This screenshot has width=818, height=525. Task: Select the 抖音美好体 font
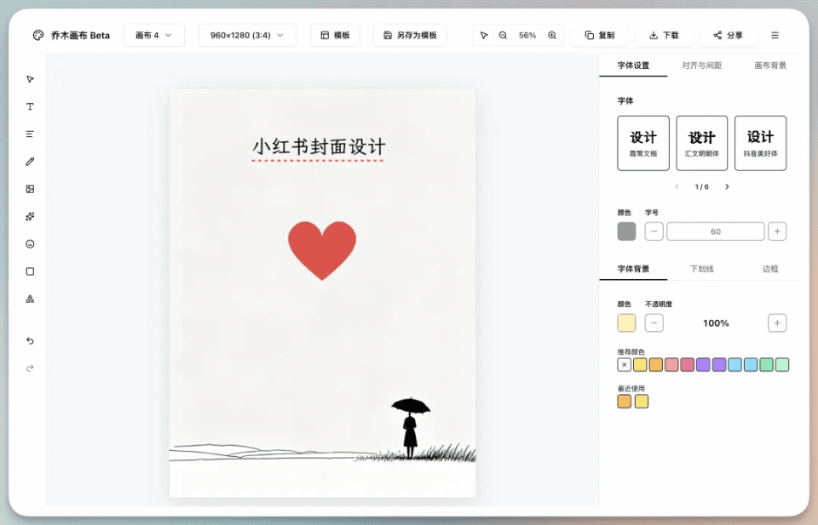[x=759, y=142]
